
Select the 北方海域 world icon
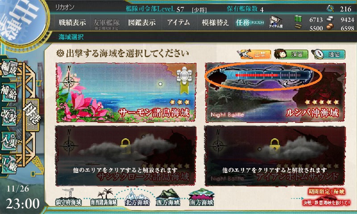137,198
